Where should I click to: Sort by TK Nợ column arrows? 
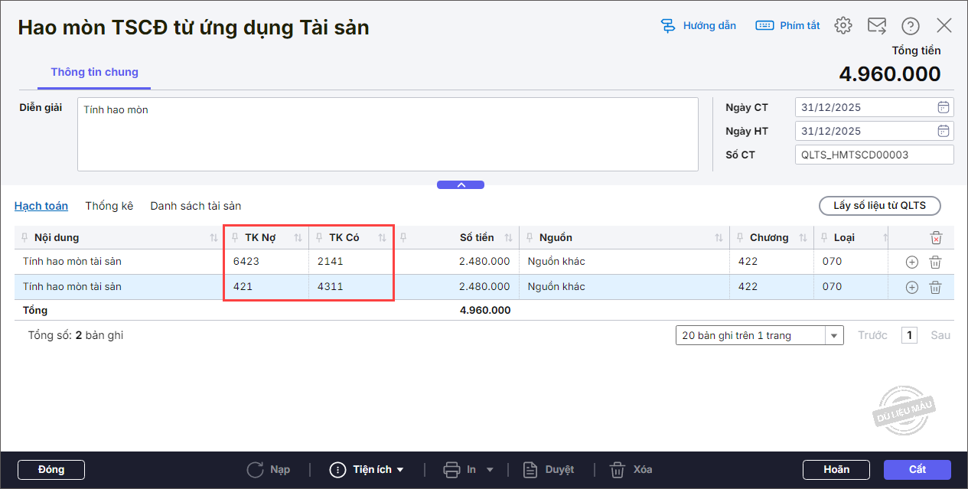[298, 238]
